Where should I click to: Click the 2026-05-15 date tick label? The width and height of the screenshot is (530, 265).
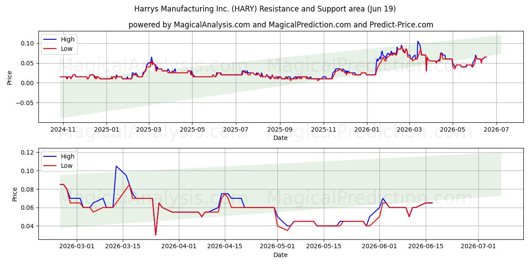click(323, 246)
